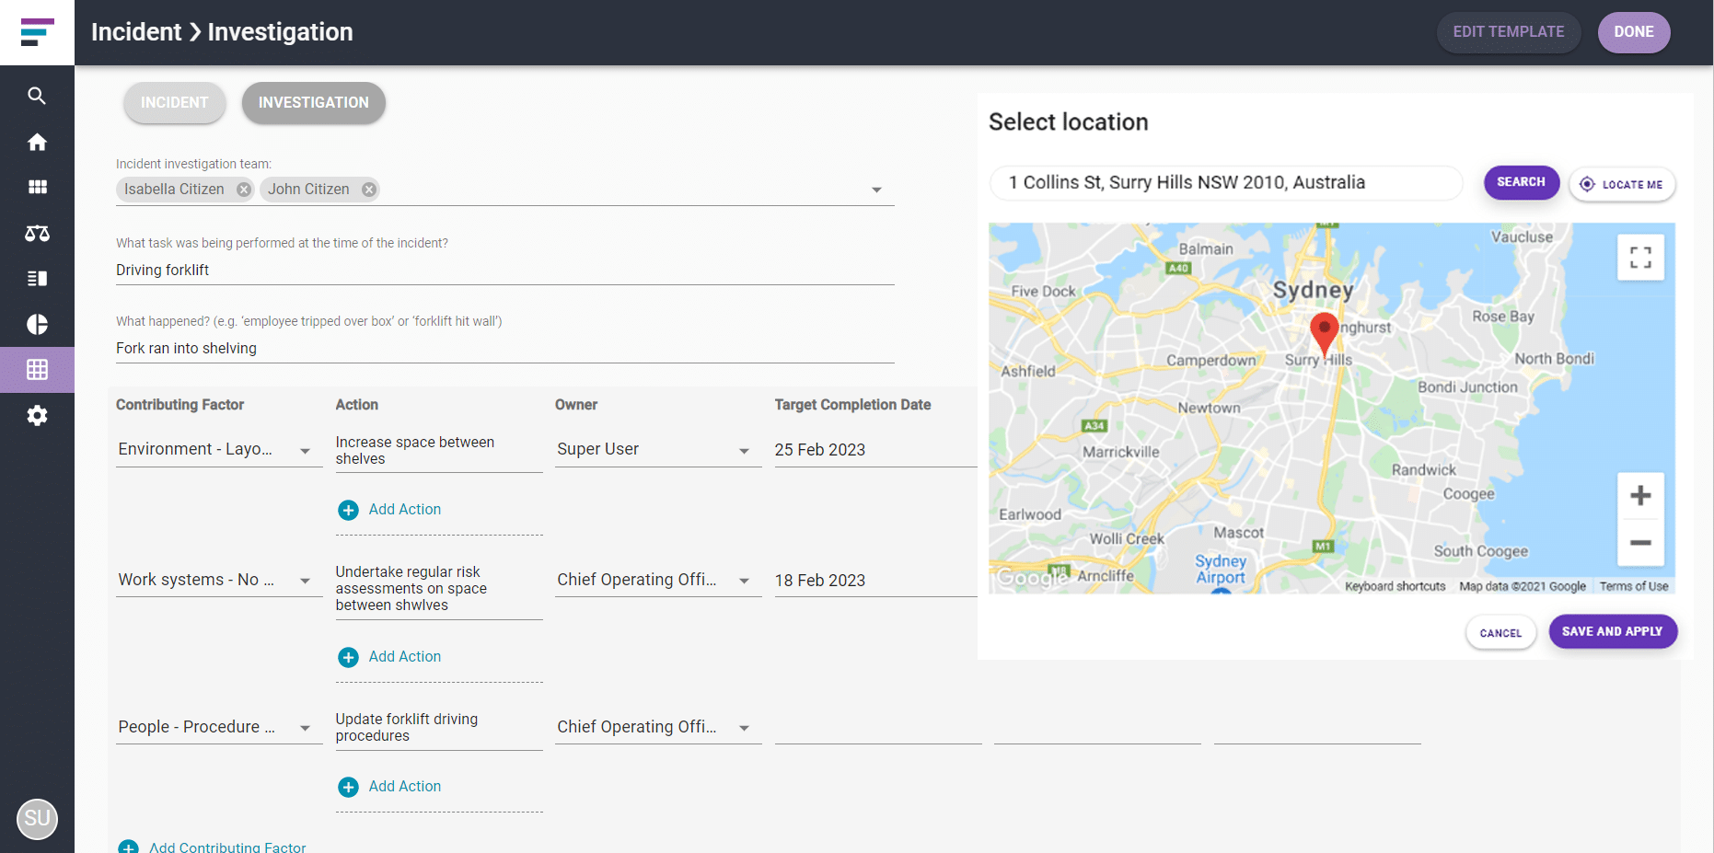Screen dimensions: 1714x853
Task: Click the LOCATE ME button
Action: (x=1622, y=184)
